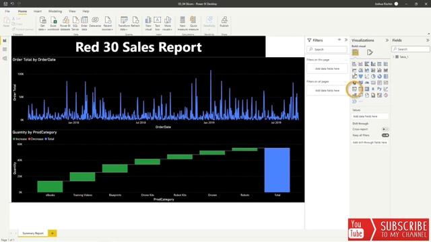431x242 pixels.
Task: Add a new report page
Action: tap(53, 233)
